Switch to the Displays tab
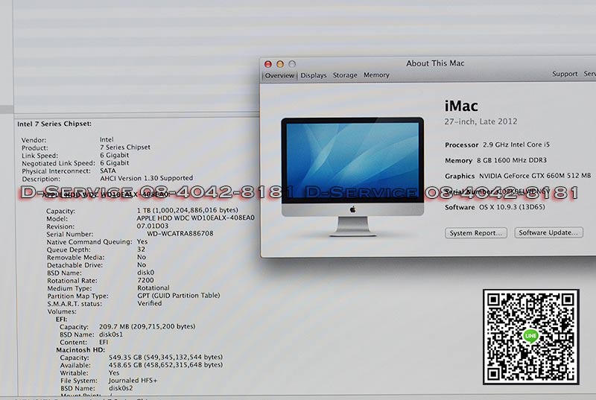596x400 pixels. 314,75
